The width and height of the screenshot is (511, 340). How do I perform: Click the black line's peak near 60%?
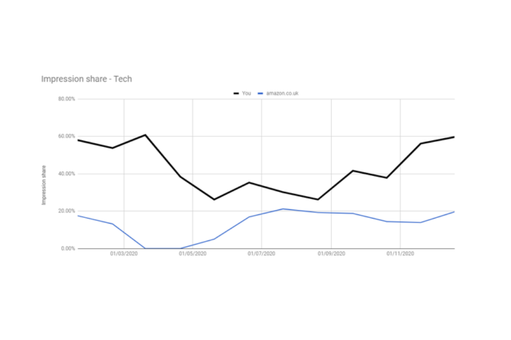click(145, 135)
